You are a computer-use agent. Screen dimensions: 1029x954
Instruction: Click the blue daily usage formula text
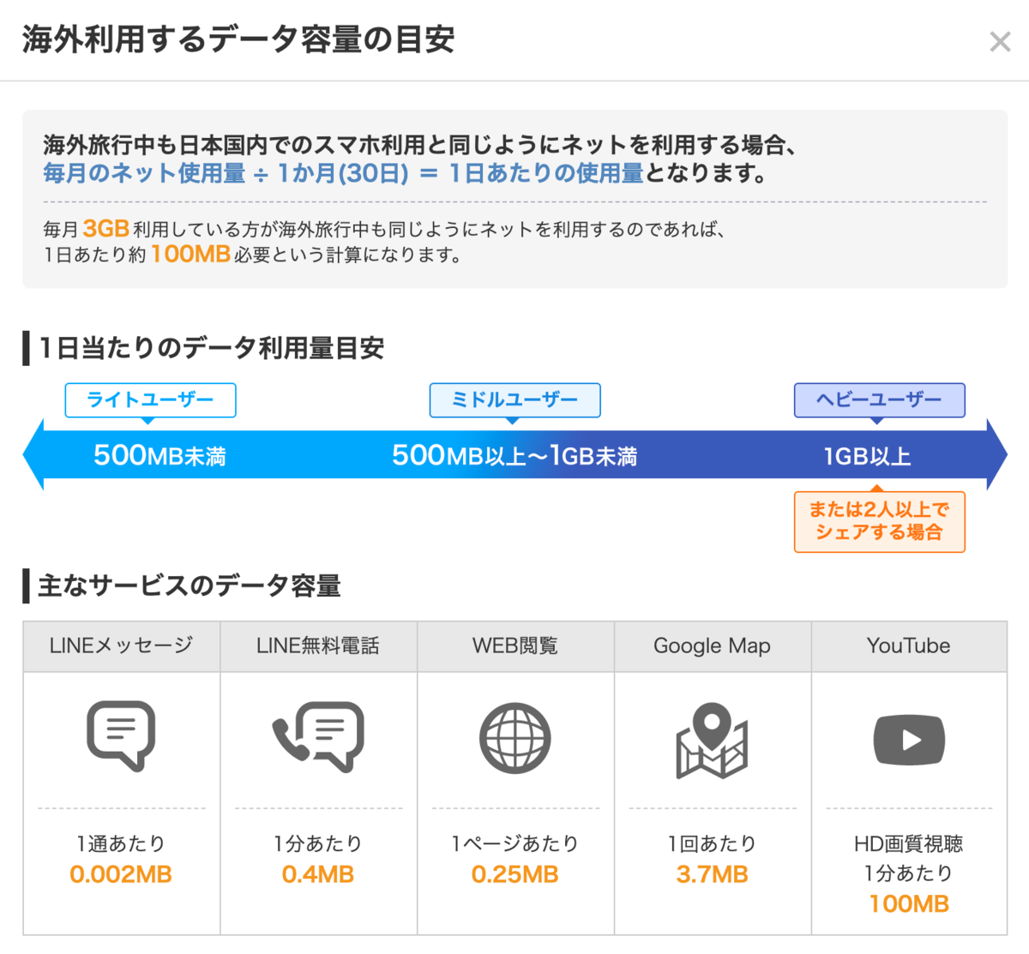(343, 173)
